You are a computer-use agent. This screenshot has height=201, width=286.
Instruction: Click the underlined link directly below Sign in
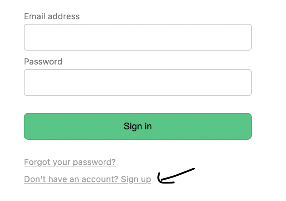70,162
